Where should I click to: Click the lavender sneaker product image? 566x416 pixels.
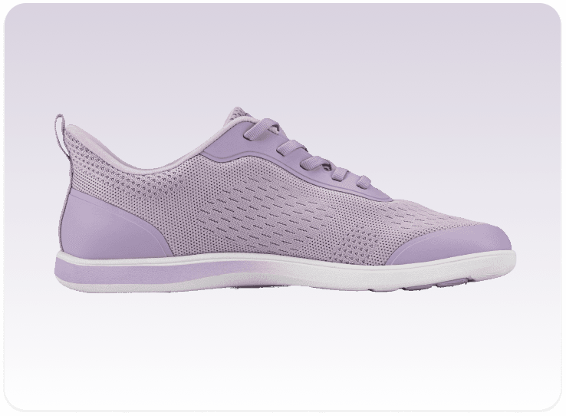[x=285, y=200]
